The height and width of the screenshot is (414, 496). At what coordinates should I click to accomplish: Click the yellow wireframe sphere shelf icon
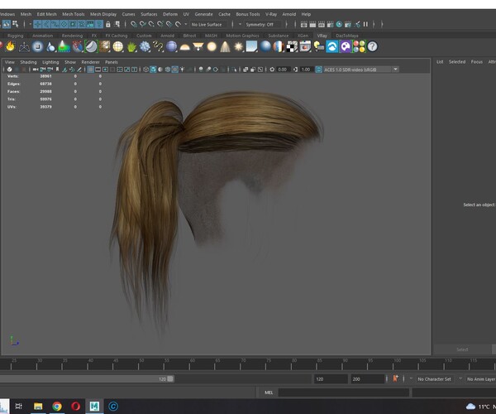coord(118,47)
